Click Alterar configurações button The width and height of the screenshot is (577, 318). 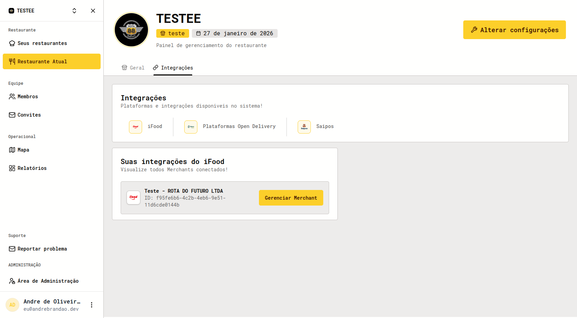click(514, 30)
